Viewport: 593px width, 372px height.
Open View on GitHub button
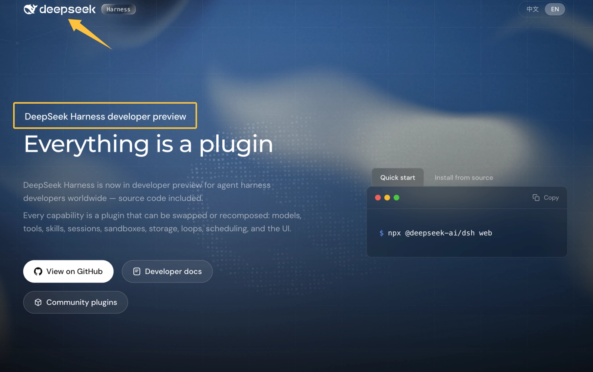click(x=68, y=271)
